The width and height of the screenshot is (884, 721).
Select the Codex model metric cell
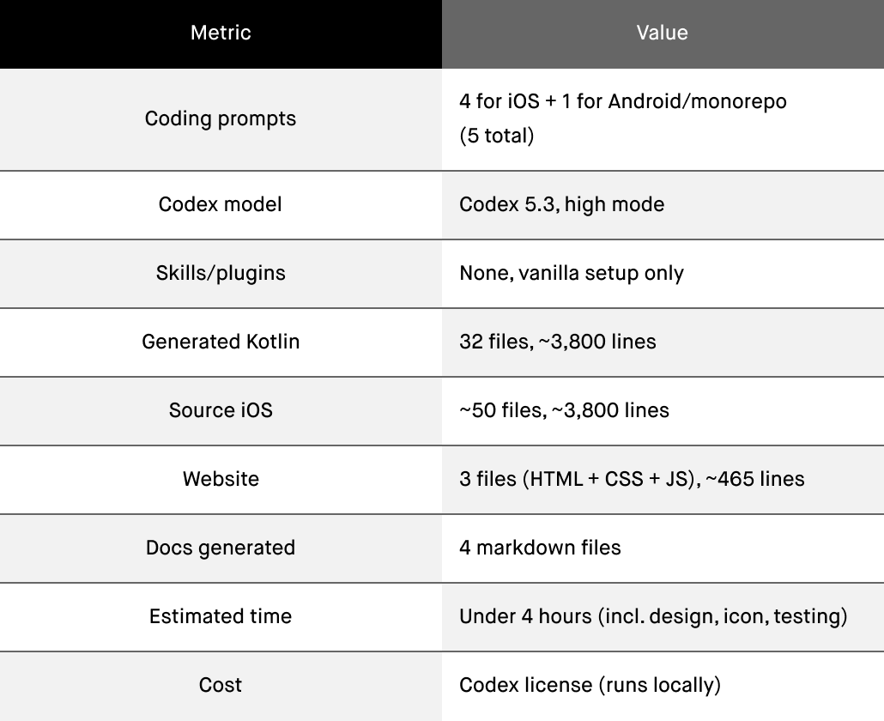tap(221, 204)
